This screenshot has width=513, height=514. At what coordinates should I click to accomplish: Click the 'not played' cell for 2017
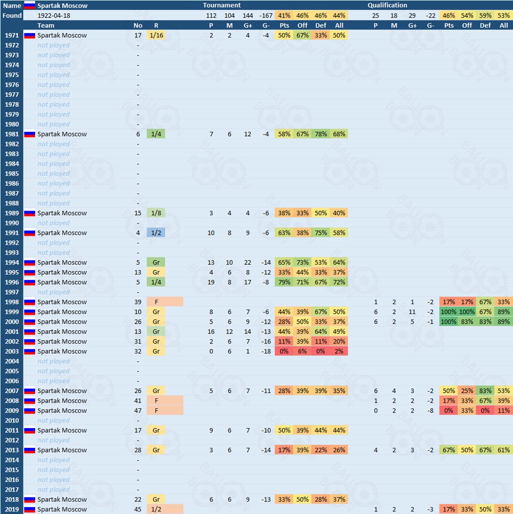pyautogui.click(x=53, y=489)
